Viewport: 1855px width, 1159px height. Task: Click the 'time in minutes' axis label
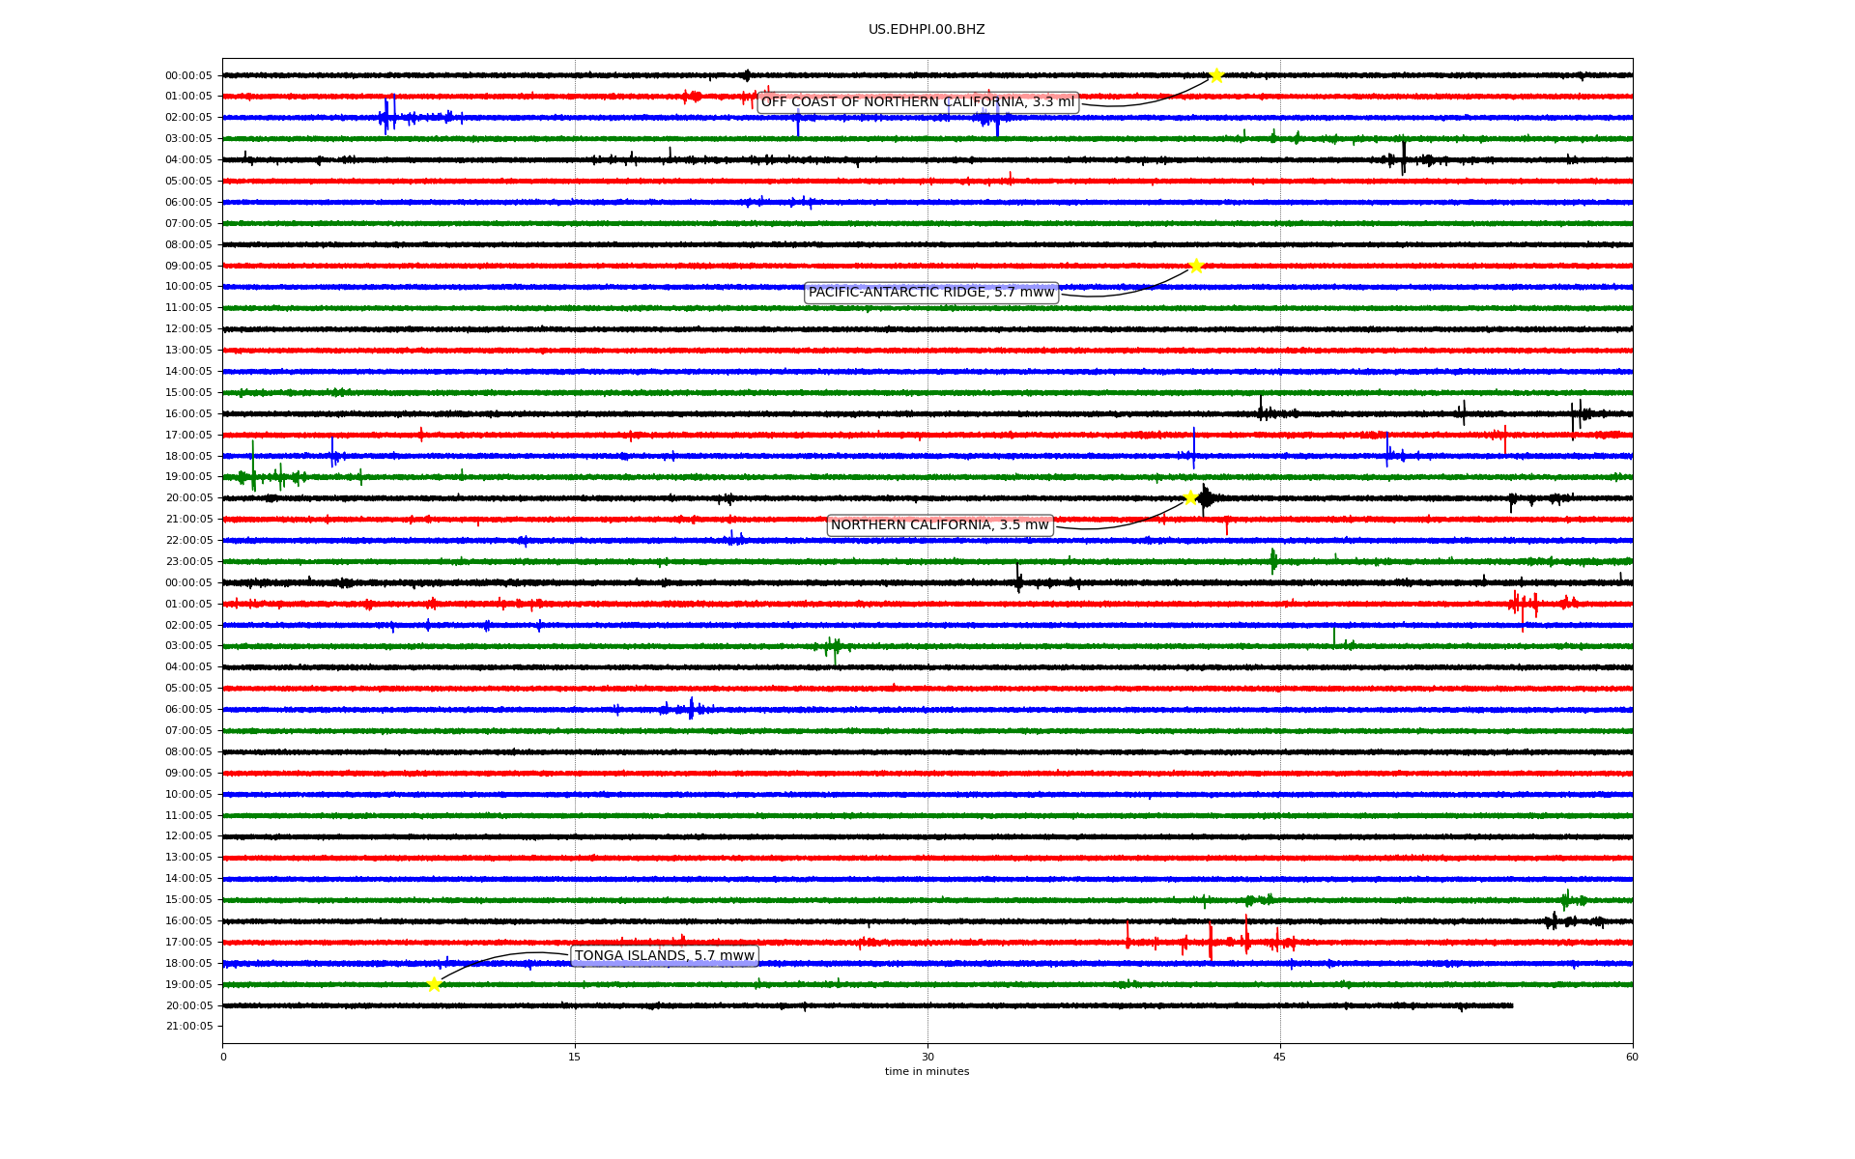(926, 1072)
